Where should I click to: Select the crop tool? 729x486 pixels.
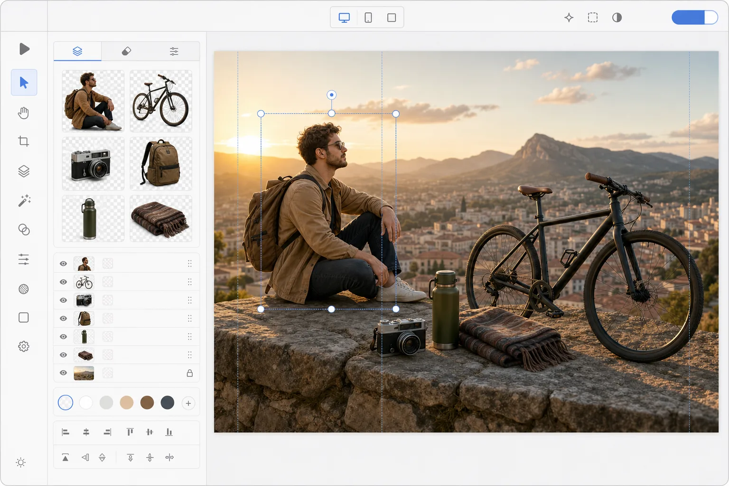tap(24, 141)
